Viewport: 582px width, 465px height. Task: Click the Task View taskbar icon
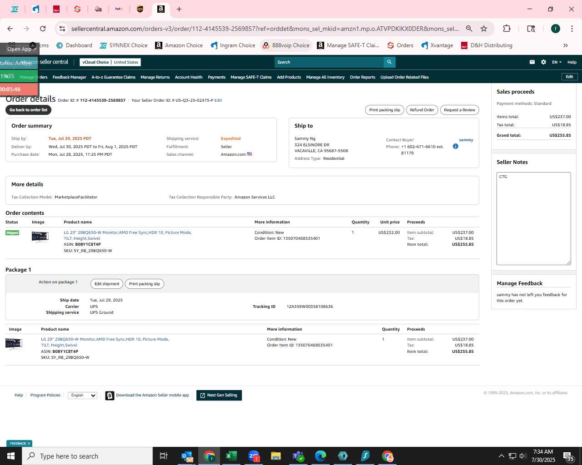click(164, 456)
